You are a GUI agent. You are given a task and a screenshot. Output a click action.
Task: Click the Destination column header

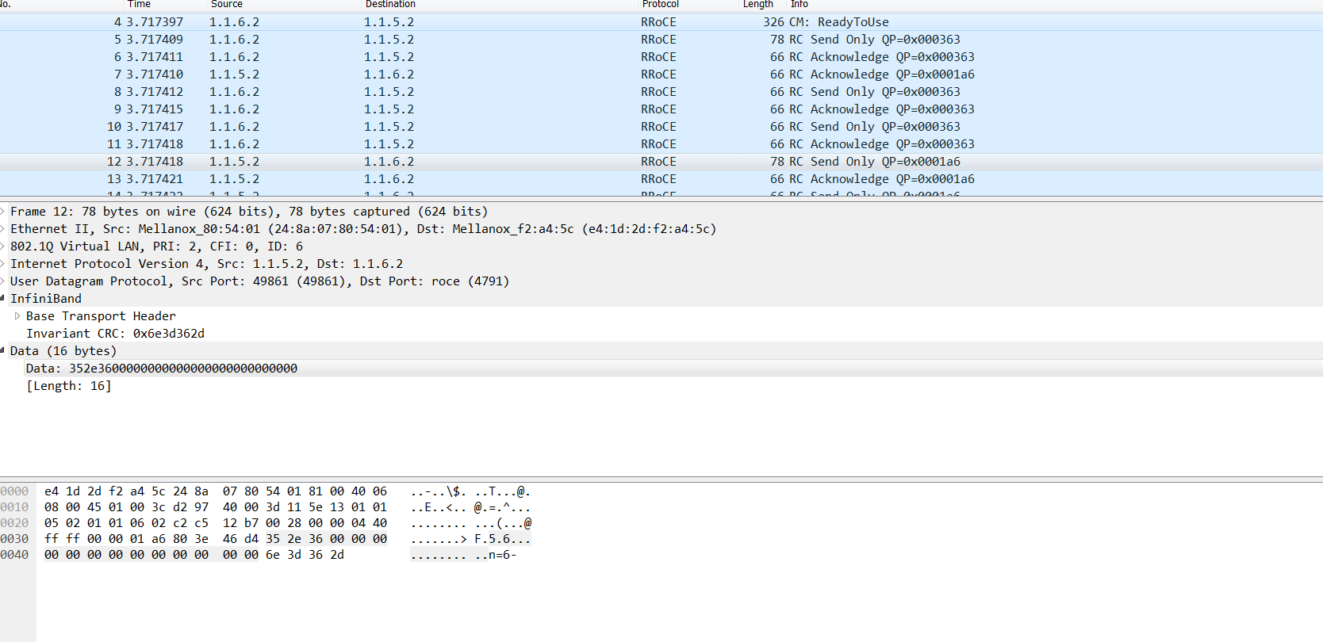point(390,5)
